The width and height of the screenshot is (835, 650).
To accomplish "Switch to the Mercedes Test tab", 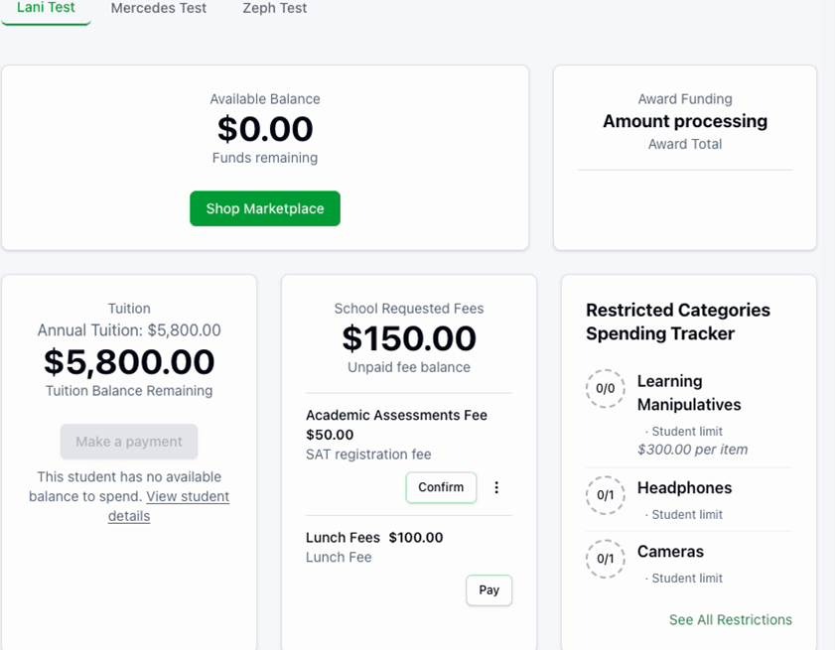I will click(x=159, y=8).
